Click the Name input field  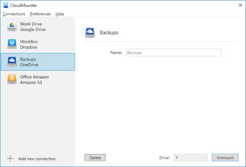174,53
